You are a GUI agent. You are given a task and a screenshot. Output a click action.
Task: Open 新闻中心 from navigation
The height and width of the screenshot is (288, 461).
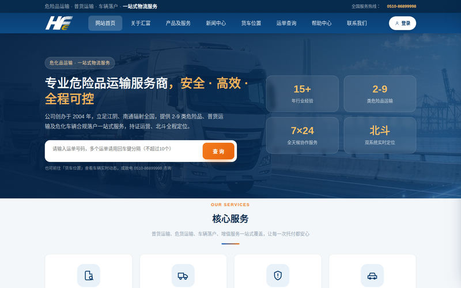(216, 23)
